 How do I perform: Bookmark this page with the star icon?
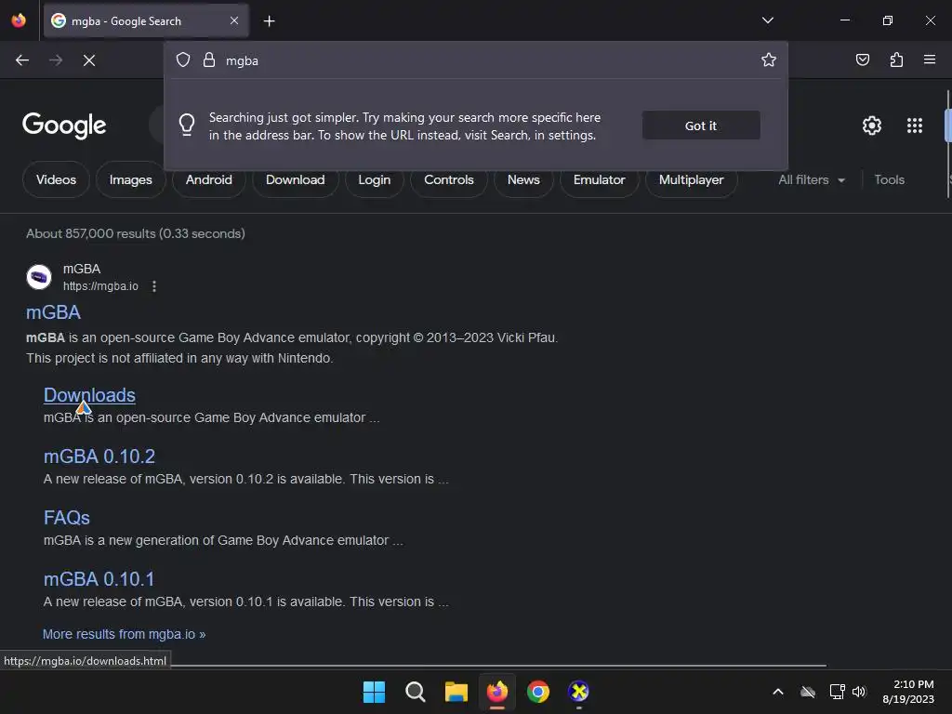[x=769, y=59]
